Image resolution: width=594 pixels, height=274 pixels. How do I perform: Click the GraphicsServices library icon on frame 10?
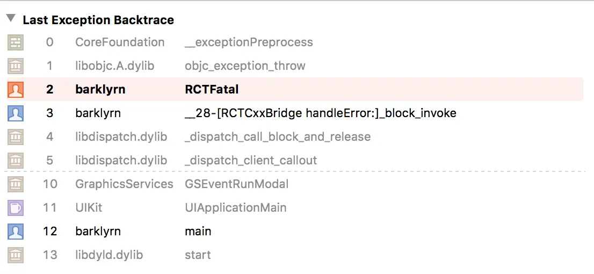click(16, 184)
